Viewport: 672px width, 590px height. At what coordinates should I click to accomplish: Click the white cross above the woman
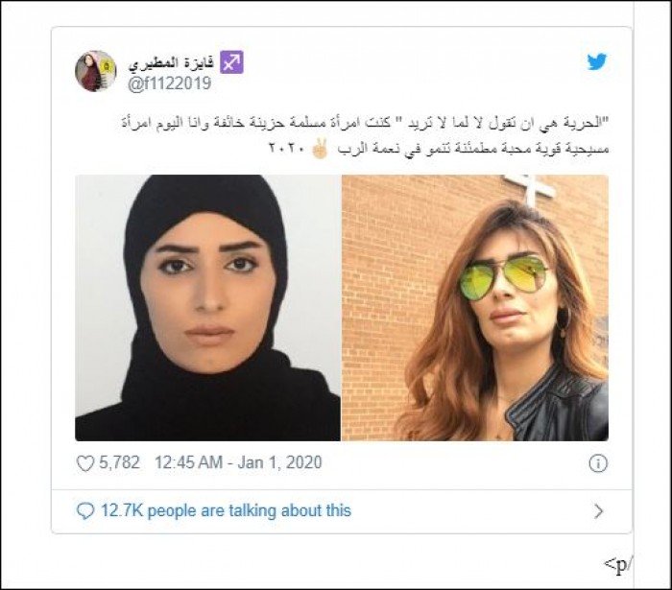530,187
